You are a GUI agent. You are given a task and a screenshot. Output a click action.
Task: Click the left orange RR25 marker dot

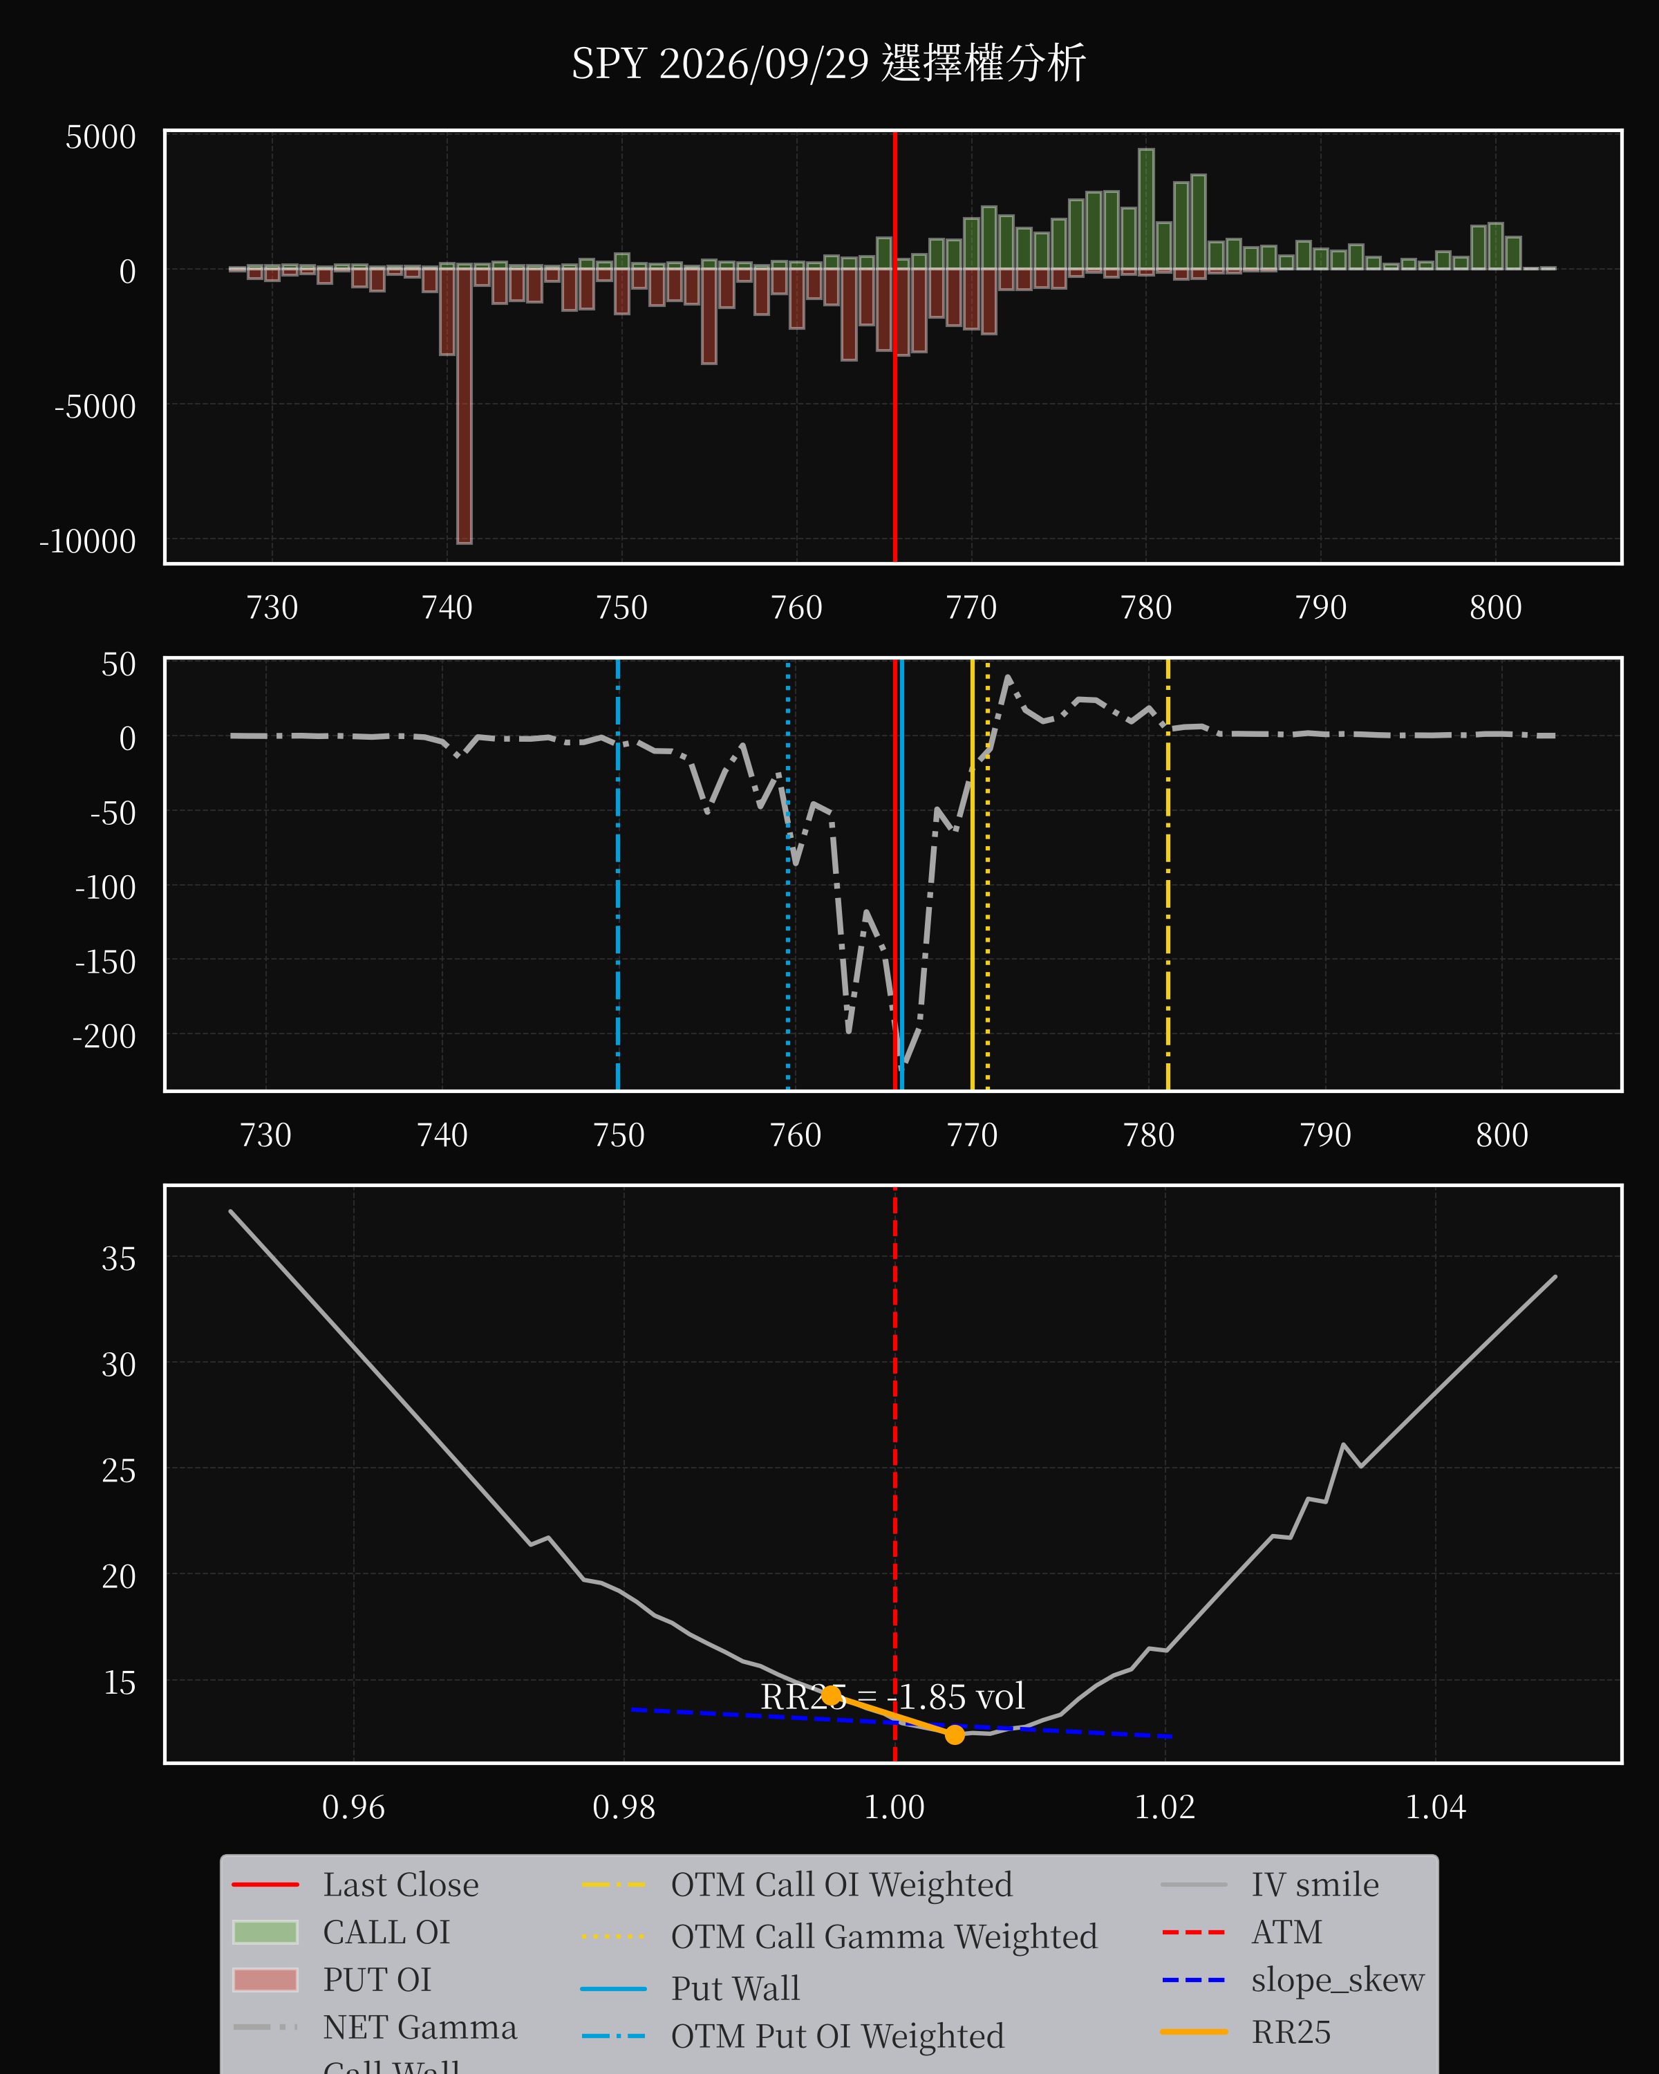(831, 1695)
